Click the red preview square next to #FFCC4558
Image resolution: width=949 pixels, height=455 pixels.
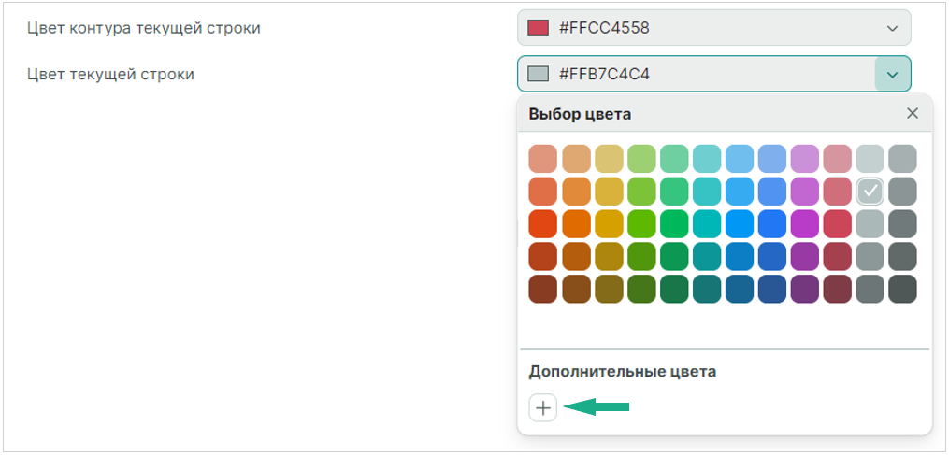pyautogui.click(x=538, y=28)
